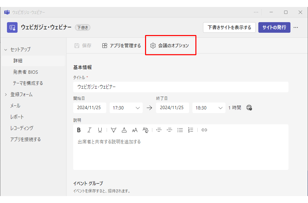Insert a hyperlink in the description
Image resolution: width=308 pixels, height=203 pixels.
point(204,130)
